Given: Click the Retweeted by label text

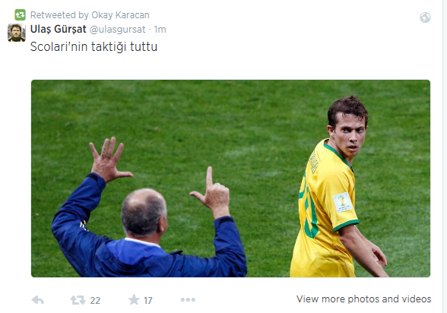Looking at the screenshot, I should coord(59,14).
